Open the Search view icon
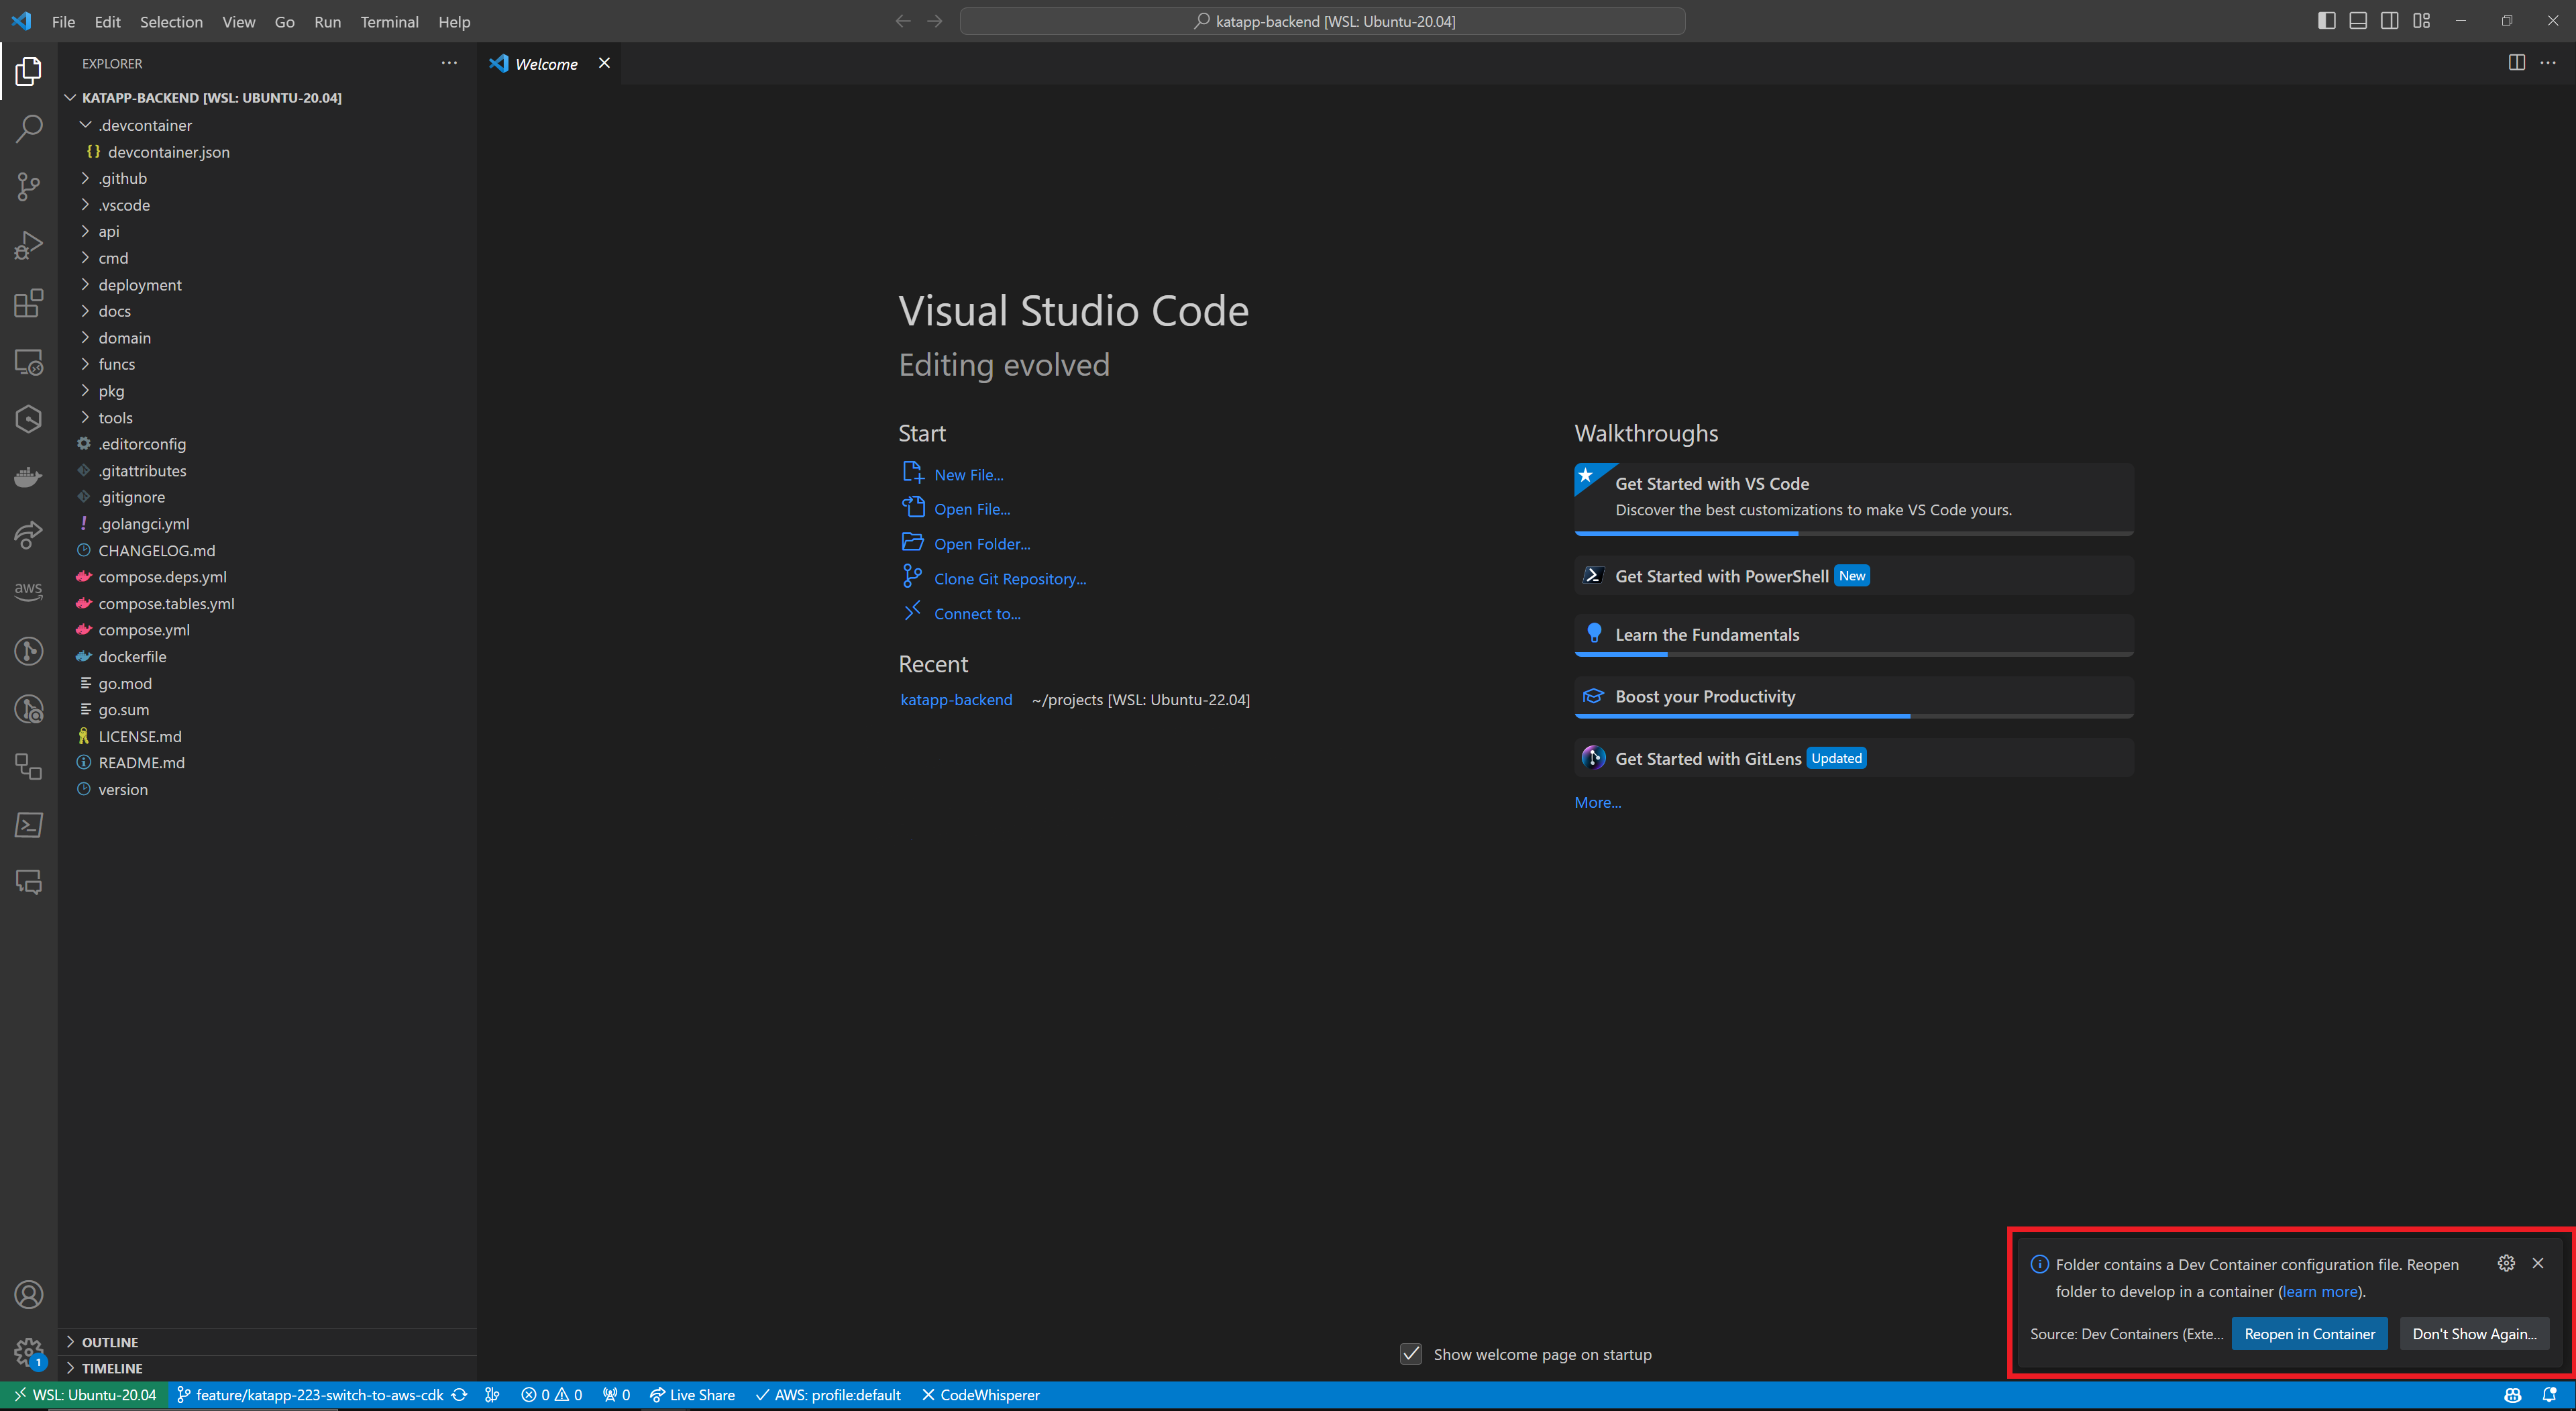Image resolution: width=2576 pixels, height=1411 pixels. pos(29,129)
